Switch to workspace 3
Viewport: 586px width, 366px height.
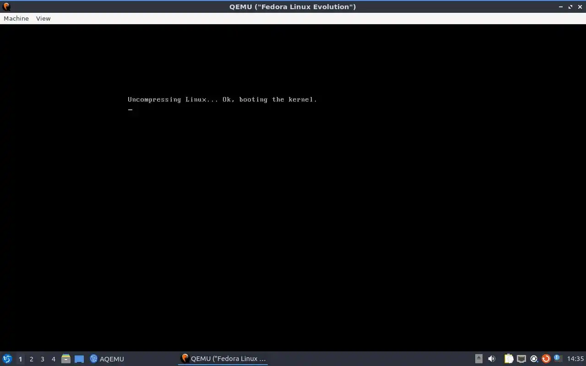point(42,359)
